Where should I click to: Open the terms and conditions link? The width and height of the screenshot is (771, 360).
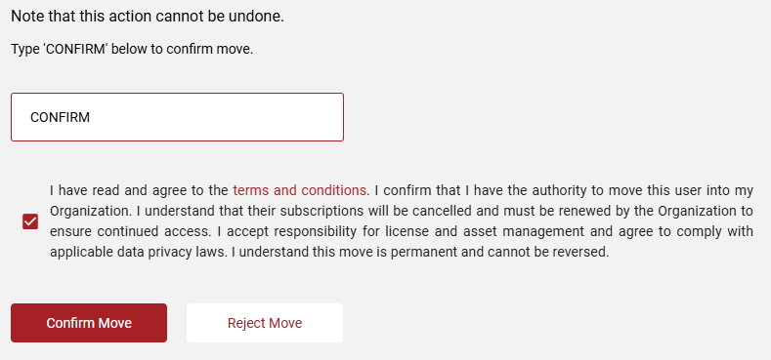click(x=299, y=190)
